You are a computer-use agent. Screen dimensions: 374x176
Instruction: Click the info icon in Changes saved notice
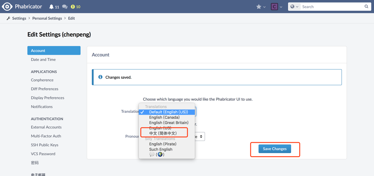(100, 77)
